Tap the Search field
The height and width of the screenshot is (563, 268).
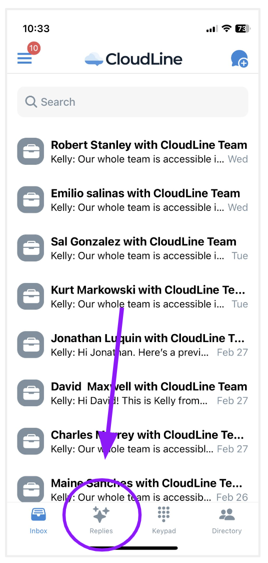[132, 102]
